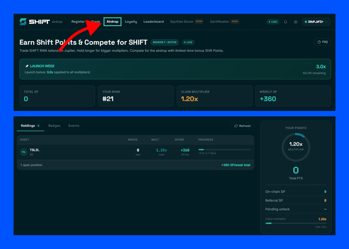The height and width of the screenshot is (249, 349).
Task: Select Certificates nav item
Action: (225, 22)
